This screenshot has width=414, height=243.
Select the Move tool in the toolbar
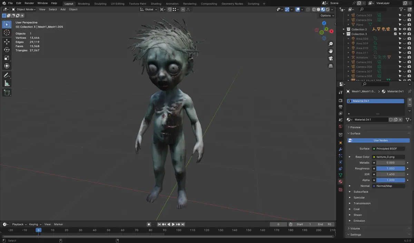click(x=7, y=41)
